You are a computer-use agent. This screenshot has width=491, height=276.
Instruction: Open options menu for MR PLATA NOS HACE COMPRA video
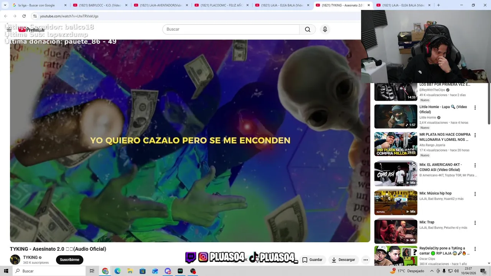(475, 135)
